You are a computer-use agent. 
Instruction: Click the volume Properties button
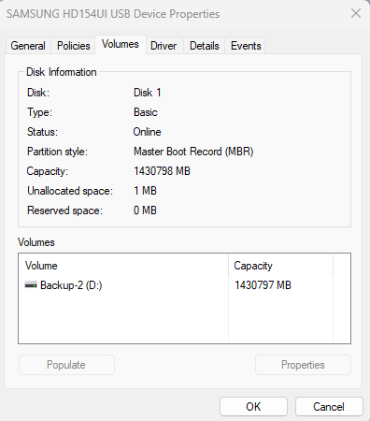[x=303, y=365]
